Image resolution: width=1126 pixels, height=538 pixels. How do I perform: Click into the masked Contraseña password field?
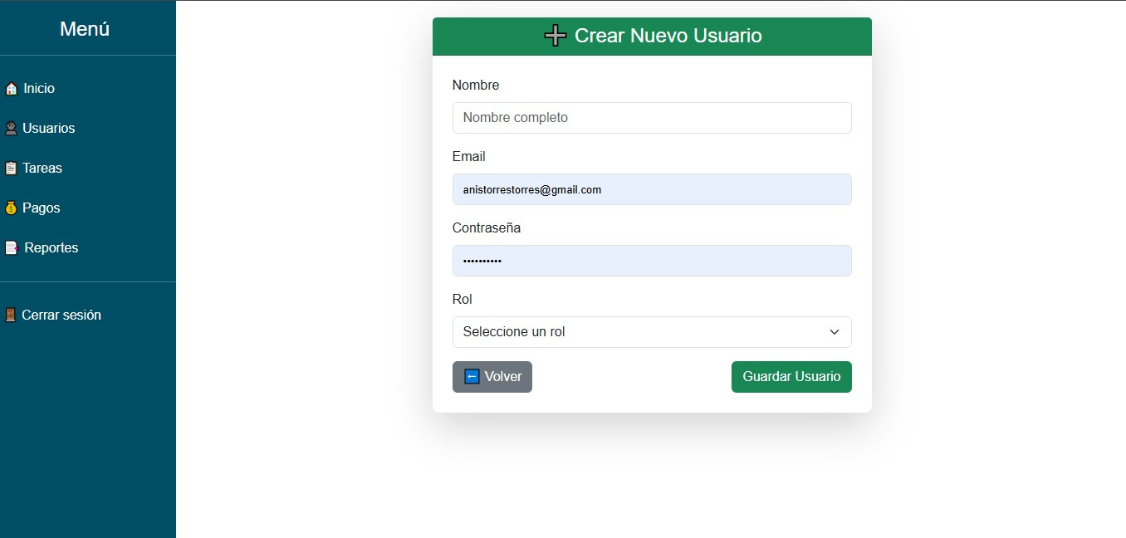click(x=652, y=261)
